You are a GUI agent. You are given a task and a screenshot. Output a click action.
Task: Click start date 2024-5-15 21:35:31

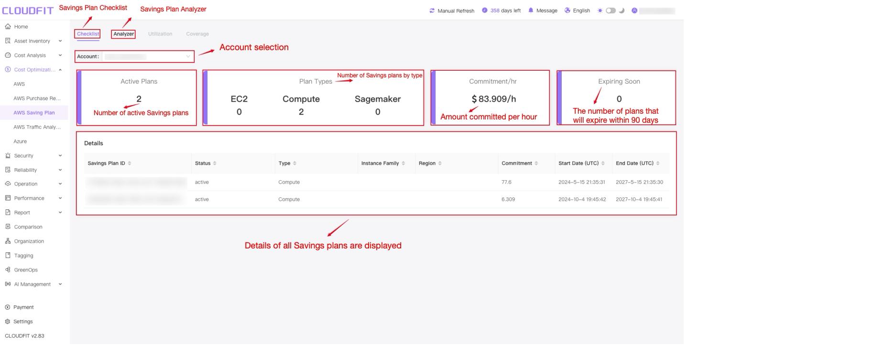pos(582,182)
